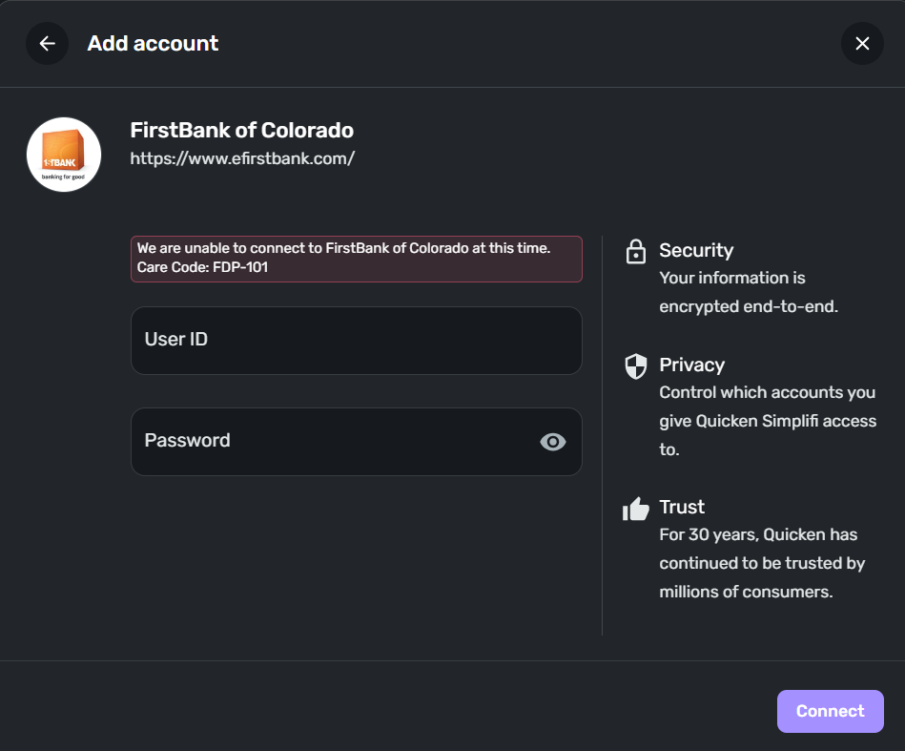Open the efirstbank.com URL link
The width and height of the screenshot is (905, 751).
tap(242, 158)
